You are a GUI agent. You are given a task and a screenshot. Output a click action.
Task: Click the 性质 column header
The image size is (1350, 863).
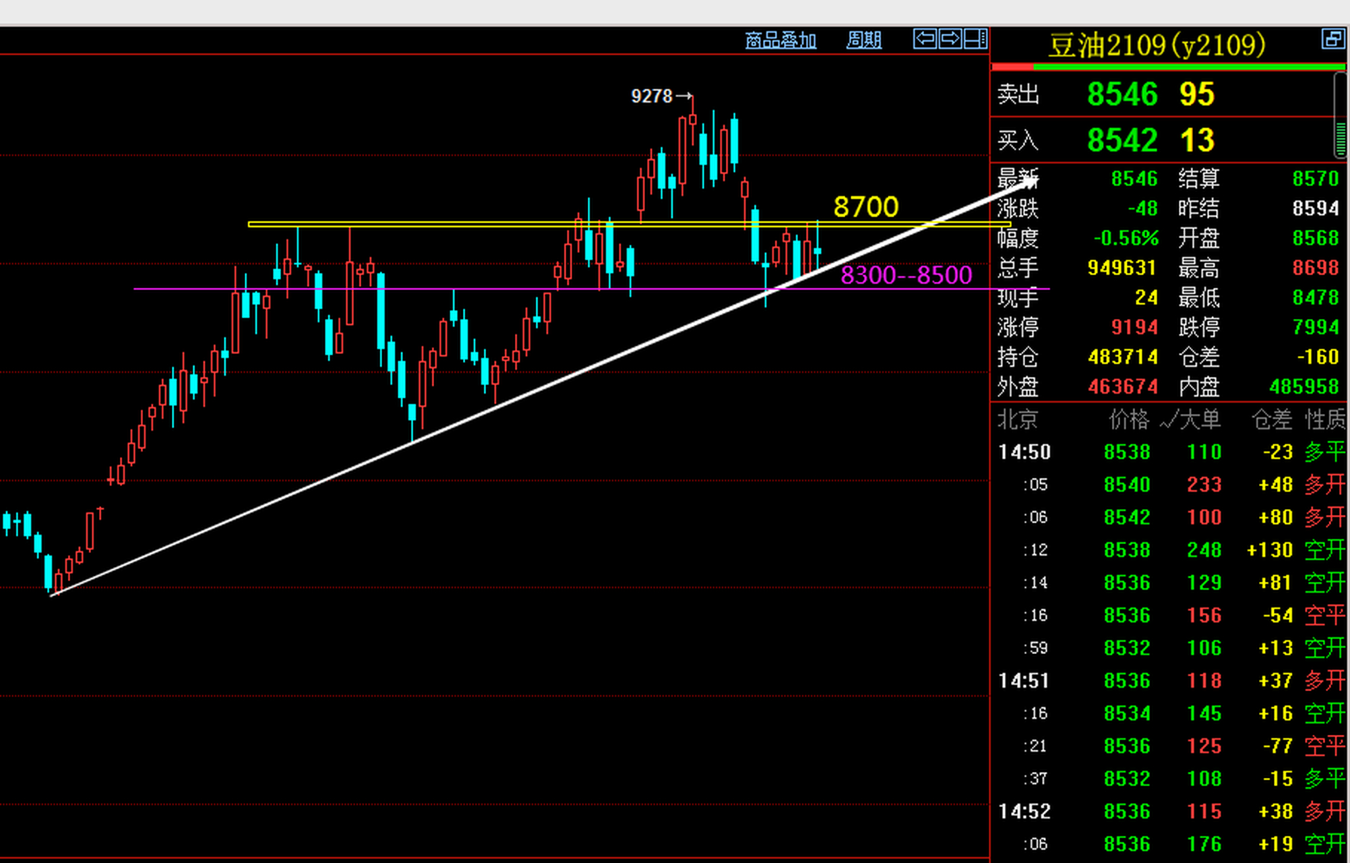[x=1325, y=419]
